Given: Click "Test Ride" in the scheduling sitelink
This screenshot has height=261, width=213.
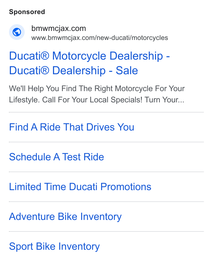Looking at the screenshot, I should point(83,157).
